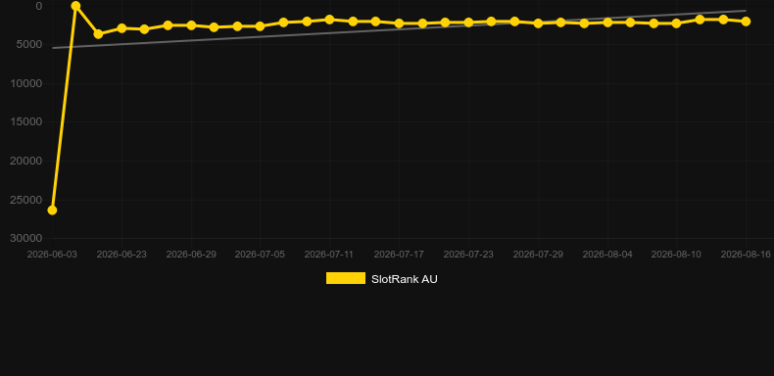Screen dimensions: 774x376
Task: Select the data point on 2026-08-10
Action: click(676, 23)
